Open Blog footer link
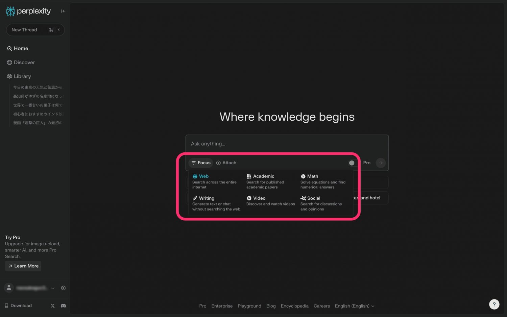The image size is (507, 317). 271,306
